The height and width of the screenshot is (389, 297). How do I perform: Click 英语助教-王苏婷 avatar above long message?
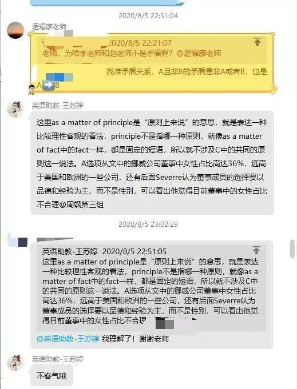click(15, 109)
